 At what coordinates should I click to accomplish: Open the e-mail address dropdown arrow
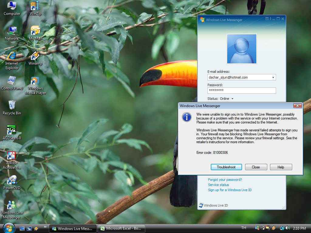(273, 77)
